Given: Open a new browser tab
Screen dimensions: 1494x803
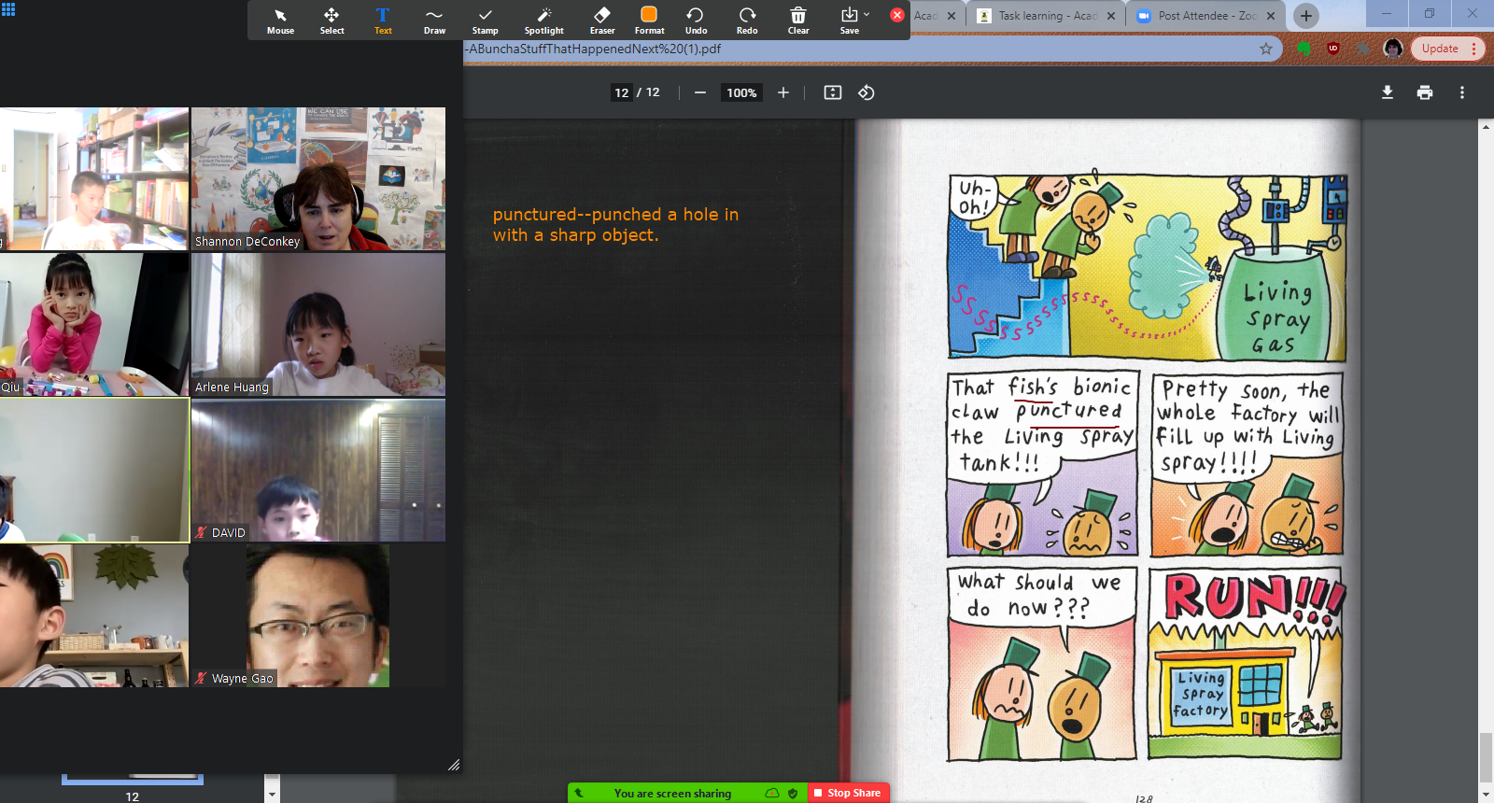Looking at the screenshot, I should [1306, 16].
